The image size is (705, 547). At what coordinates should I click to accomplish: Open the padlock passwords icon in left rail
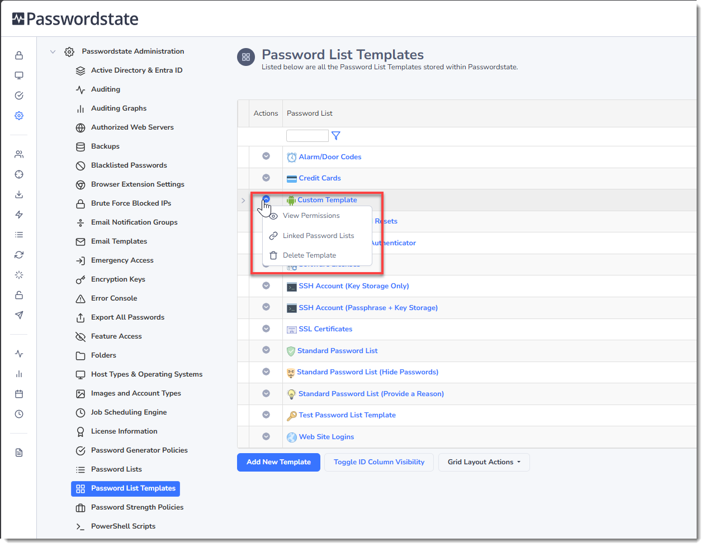click(x=19, y=55)
